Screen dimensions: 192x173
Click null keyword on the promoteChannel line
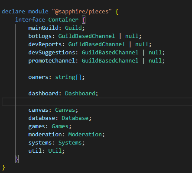(155, 61)
